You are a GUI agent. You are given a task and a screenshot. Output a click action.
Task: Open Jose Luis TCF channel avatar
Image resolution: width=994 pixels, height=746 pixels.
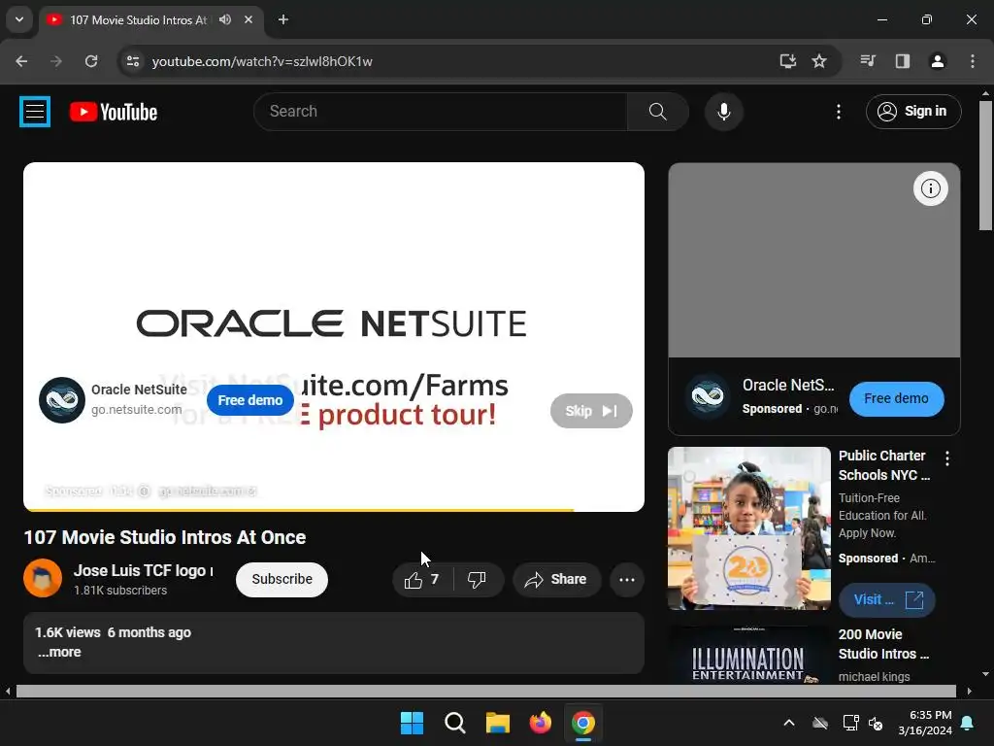pos(43,578)
